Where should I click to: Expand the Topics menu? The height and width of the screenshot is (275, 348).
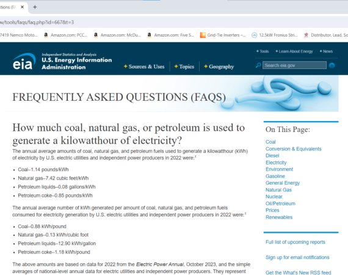point(184,67)
